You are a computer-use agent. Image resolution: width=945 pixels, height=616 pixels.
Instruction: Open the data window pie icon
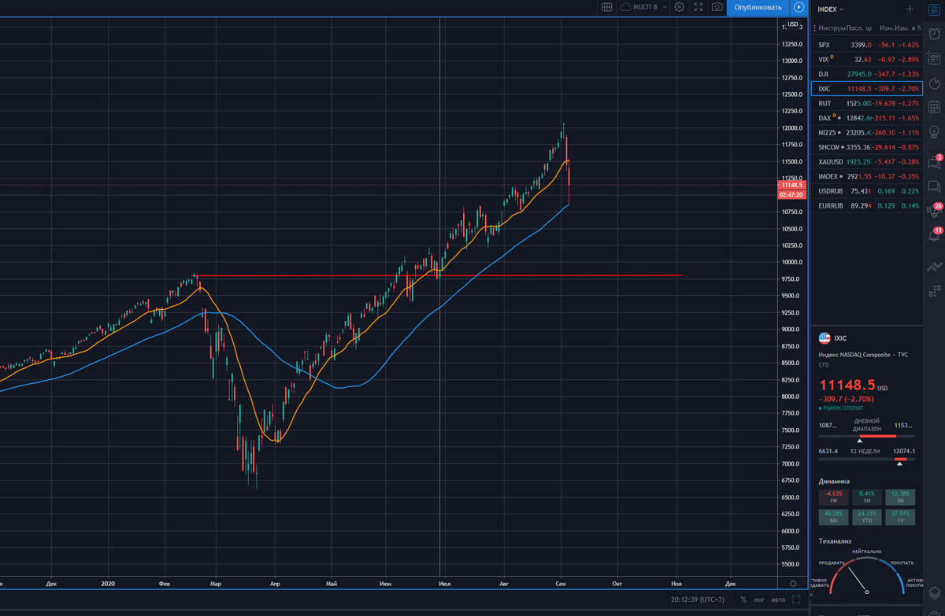[x=934, y=83]
